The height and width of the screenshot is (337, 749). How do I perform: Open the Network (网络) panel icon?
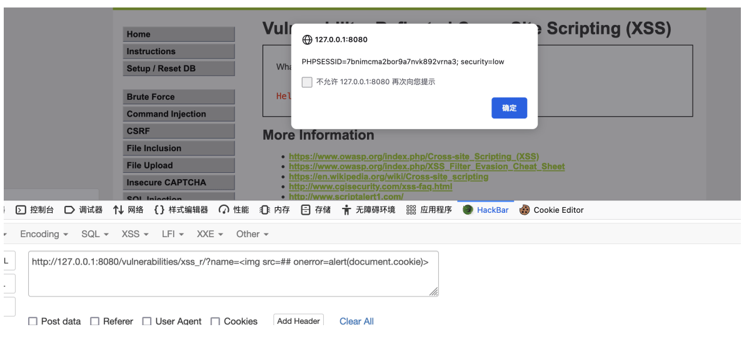(x=118, y=210)
